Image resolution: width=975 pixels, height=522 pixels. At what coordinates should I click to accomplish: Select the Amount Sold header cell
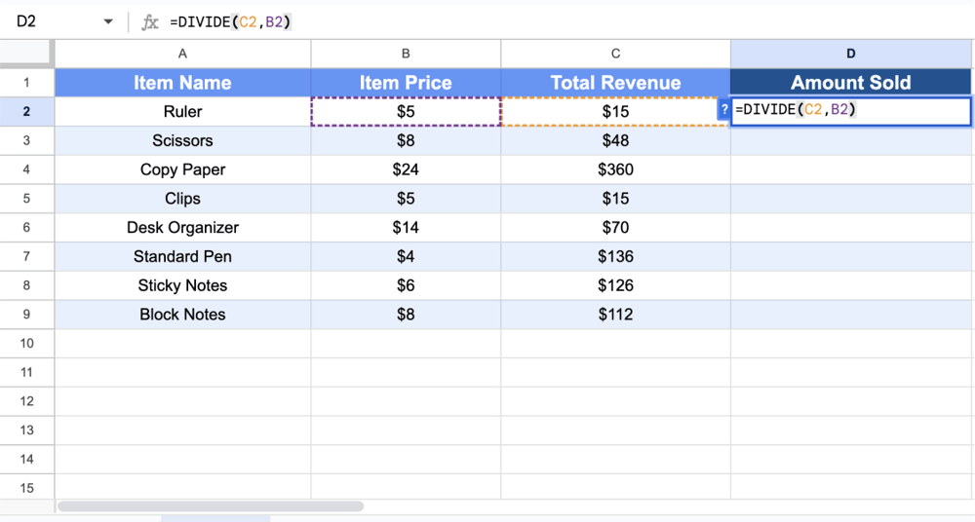851,83
